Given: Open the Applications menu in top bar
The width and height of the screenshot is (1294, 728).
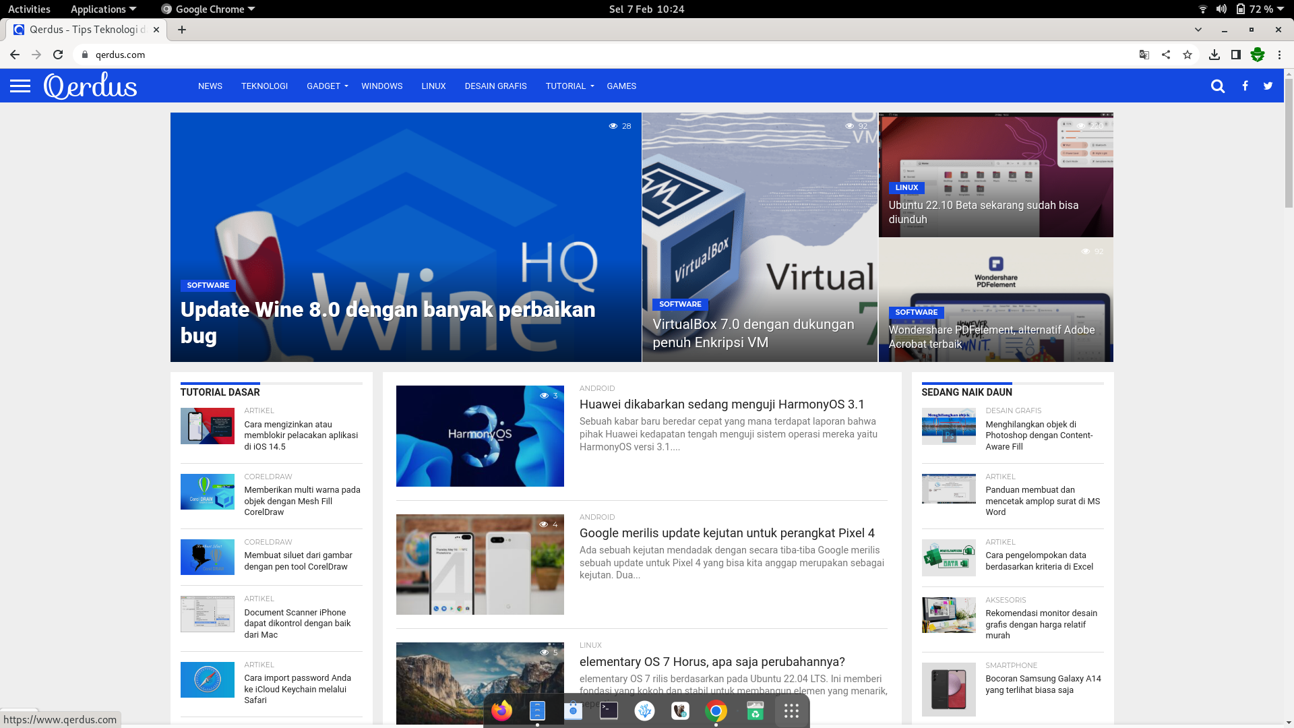Looking at the screenshot, I should click(103, 9).
